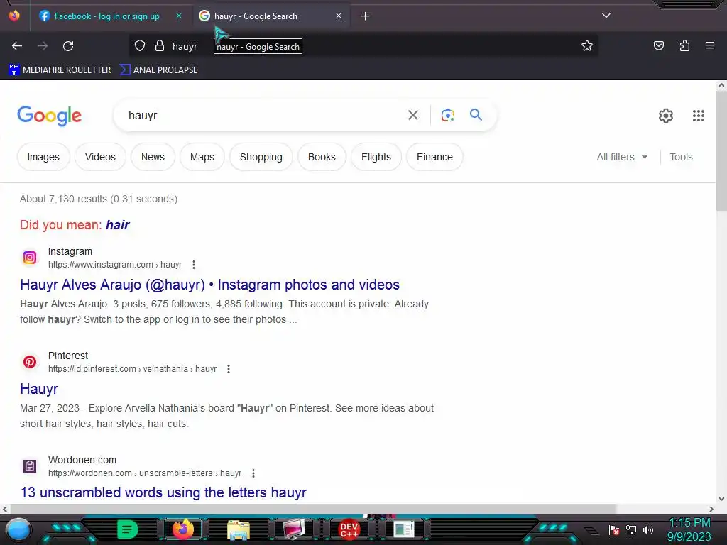The height and width of the screenshot is (545, 727).
Task: Filter results by News
Action: click(x=153, y=157)
